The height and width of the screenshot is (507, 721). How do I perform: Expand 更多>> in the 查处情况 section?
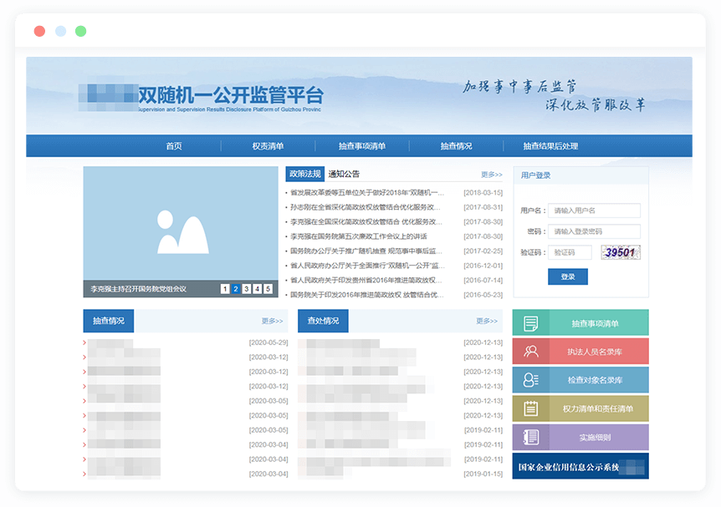click(x=487, y=321)
